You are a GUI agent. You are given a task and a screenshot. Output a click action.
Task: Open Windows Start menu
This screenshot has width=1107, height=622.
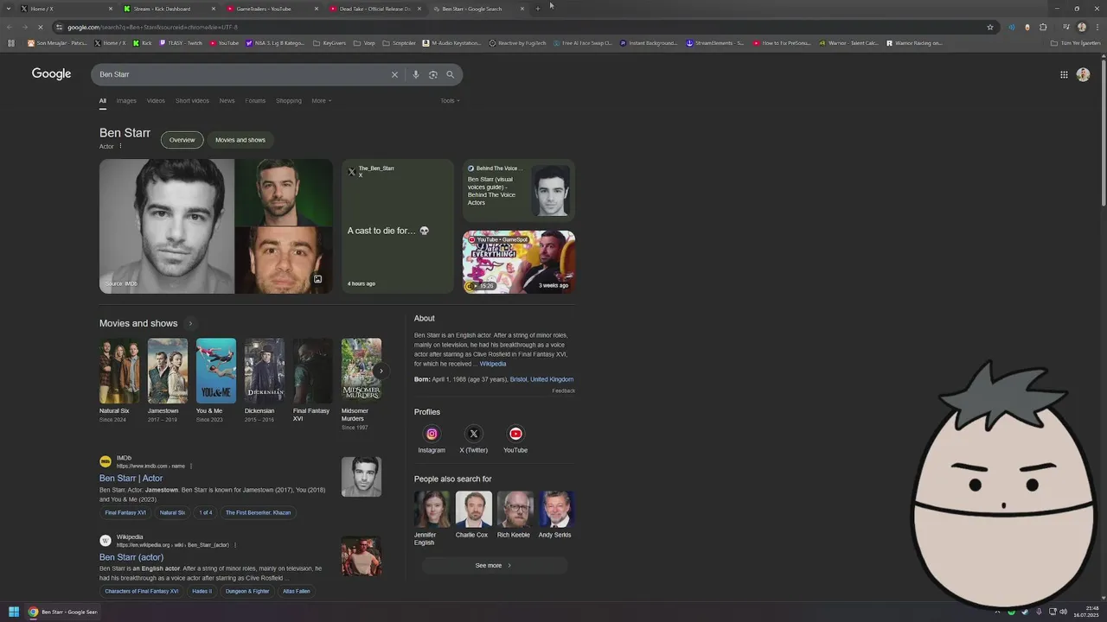click(14, 612)
